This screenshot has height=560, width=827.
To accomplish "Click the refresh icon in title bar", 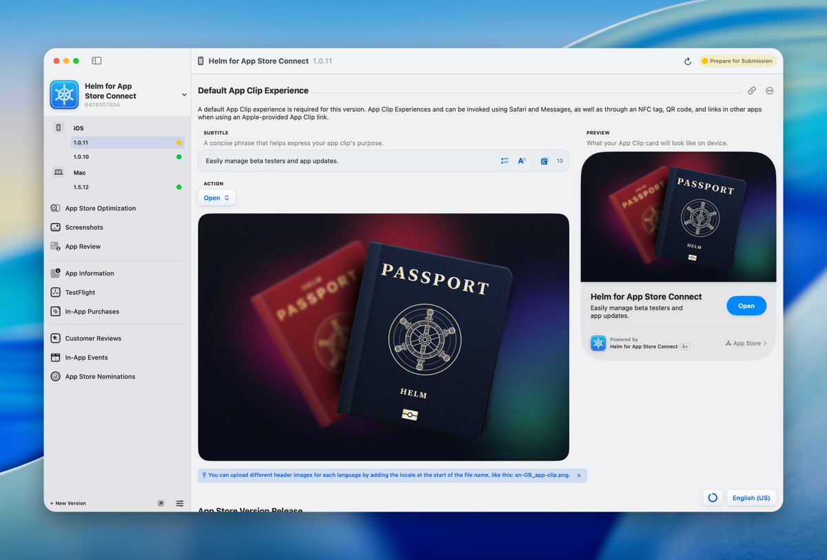I will point(687,61).
